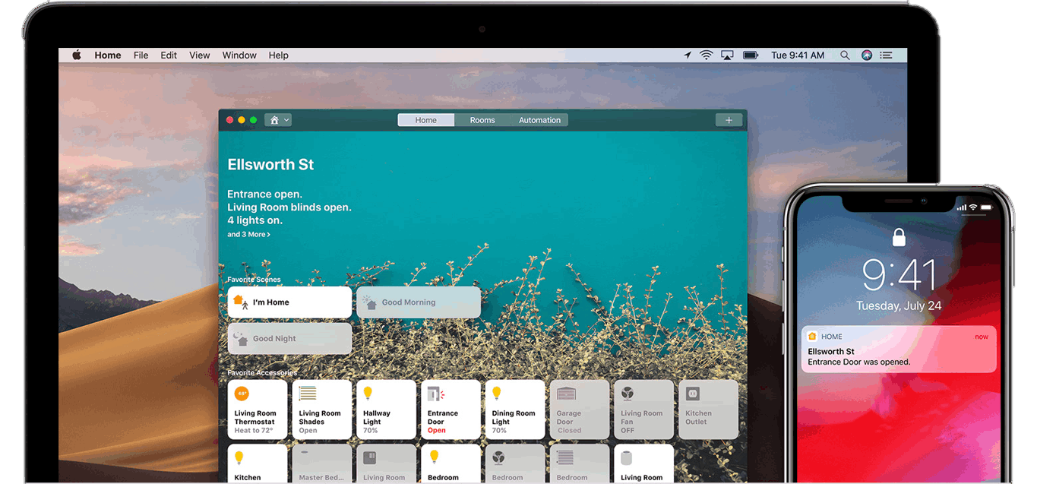Open the home selector dropdown in toolbar

[278, 120]
